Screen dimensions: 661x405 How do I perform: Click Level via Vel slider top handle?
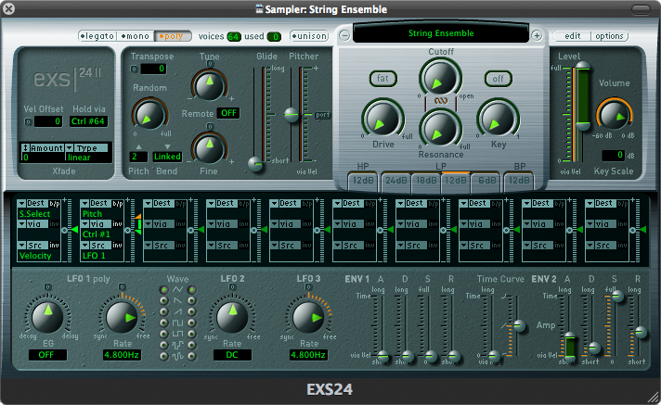[583, 66]
